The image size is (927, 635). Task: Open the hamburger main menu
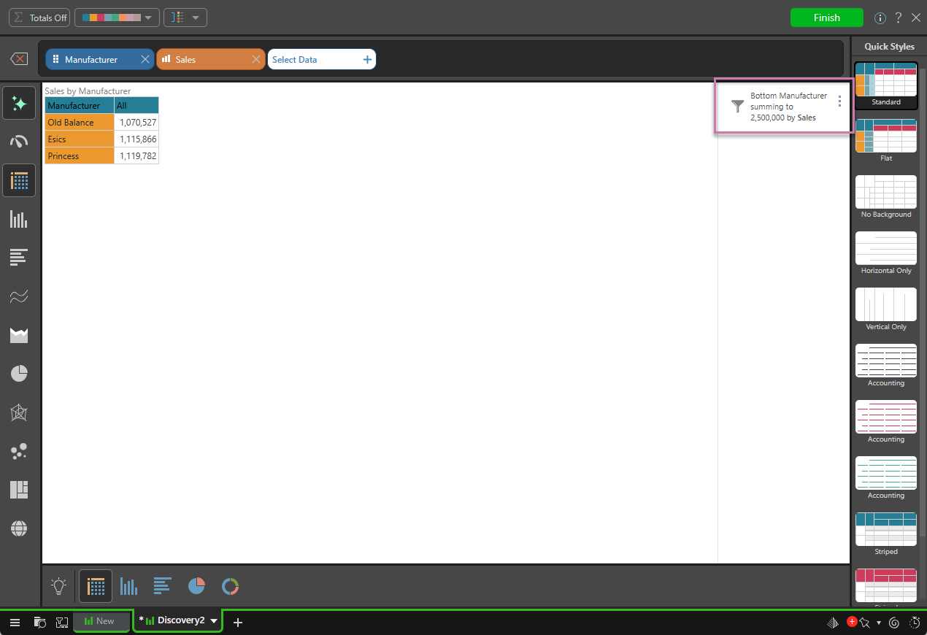(15, 622)
